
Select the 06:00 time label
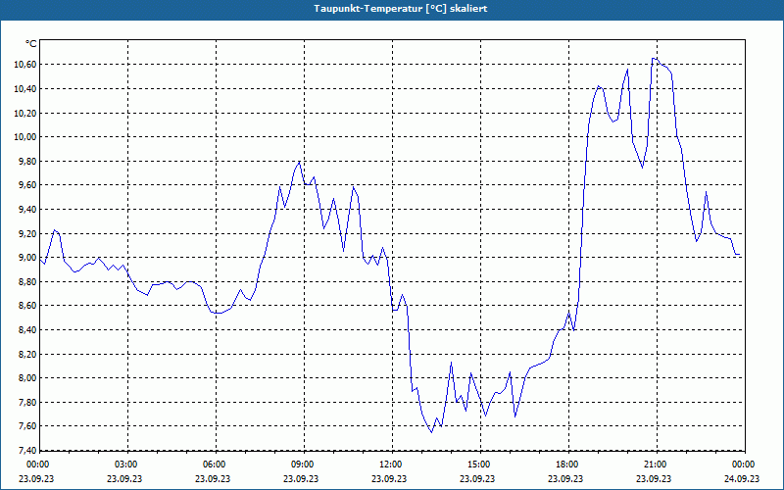pos(215,465)
